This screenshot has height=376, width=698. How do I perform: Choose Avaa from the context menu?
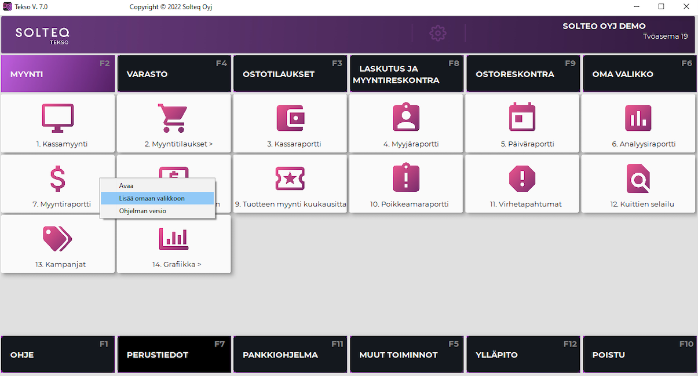click(x=126, y=186)
